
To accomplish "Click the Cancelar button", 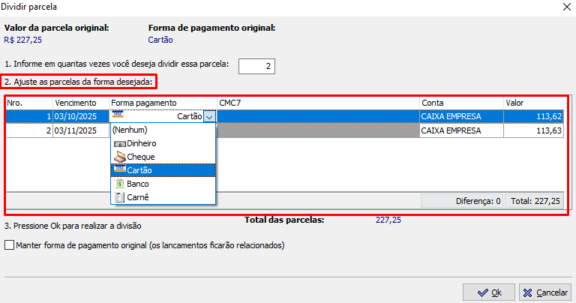I will point(545,292).
